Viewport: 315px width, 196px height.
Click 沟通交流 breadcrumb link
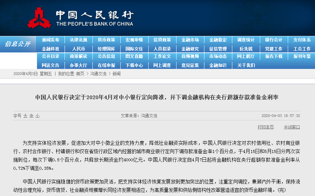[98, 74]
